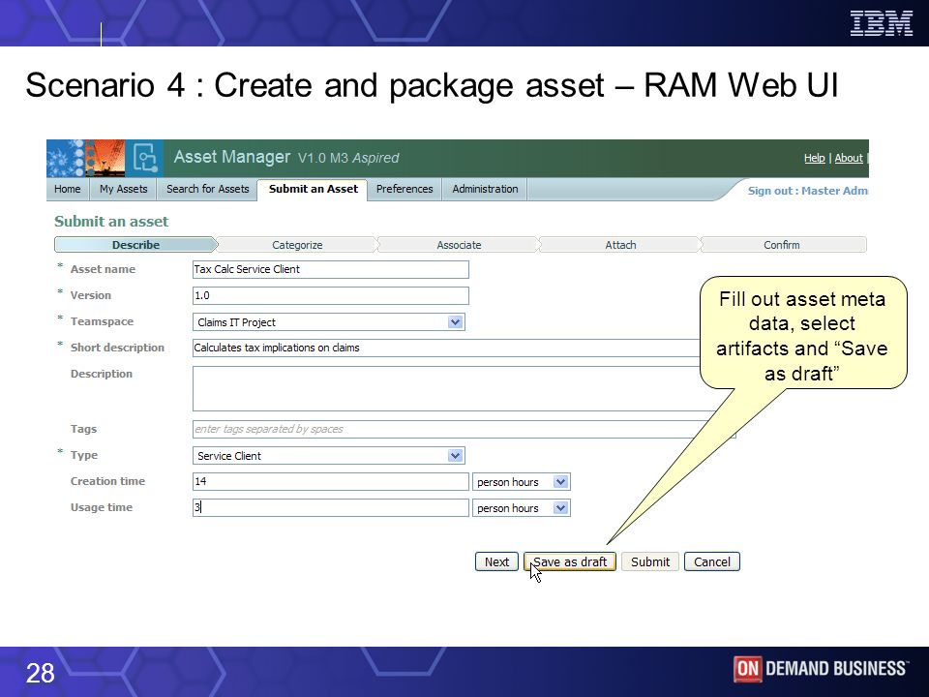
Task: Click the Asset name field
Action: (x=331, y=269)
